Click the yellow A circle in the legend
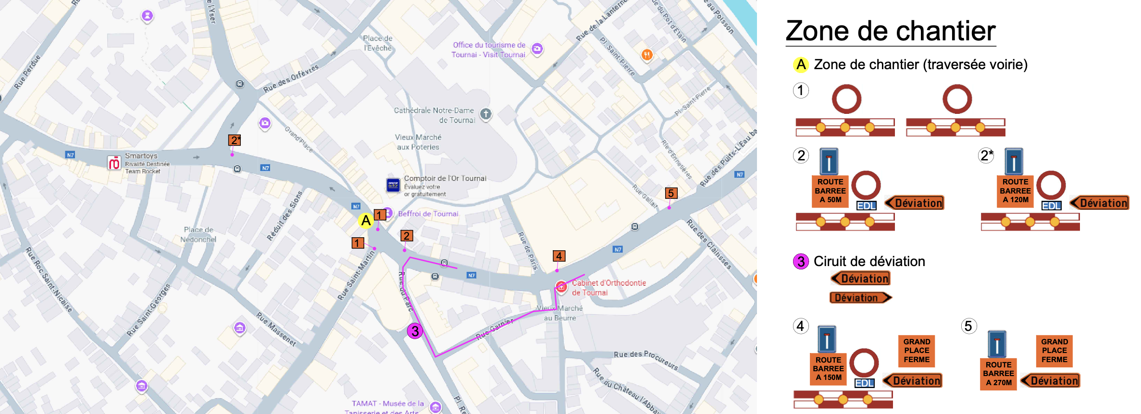1141x414 pixels. pyautogui.click(x=801, y=64)
